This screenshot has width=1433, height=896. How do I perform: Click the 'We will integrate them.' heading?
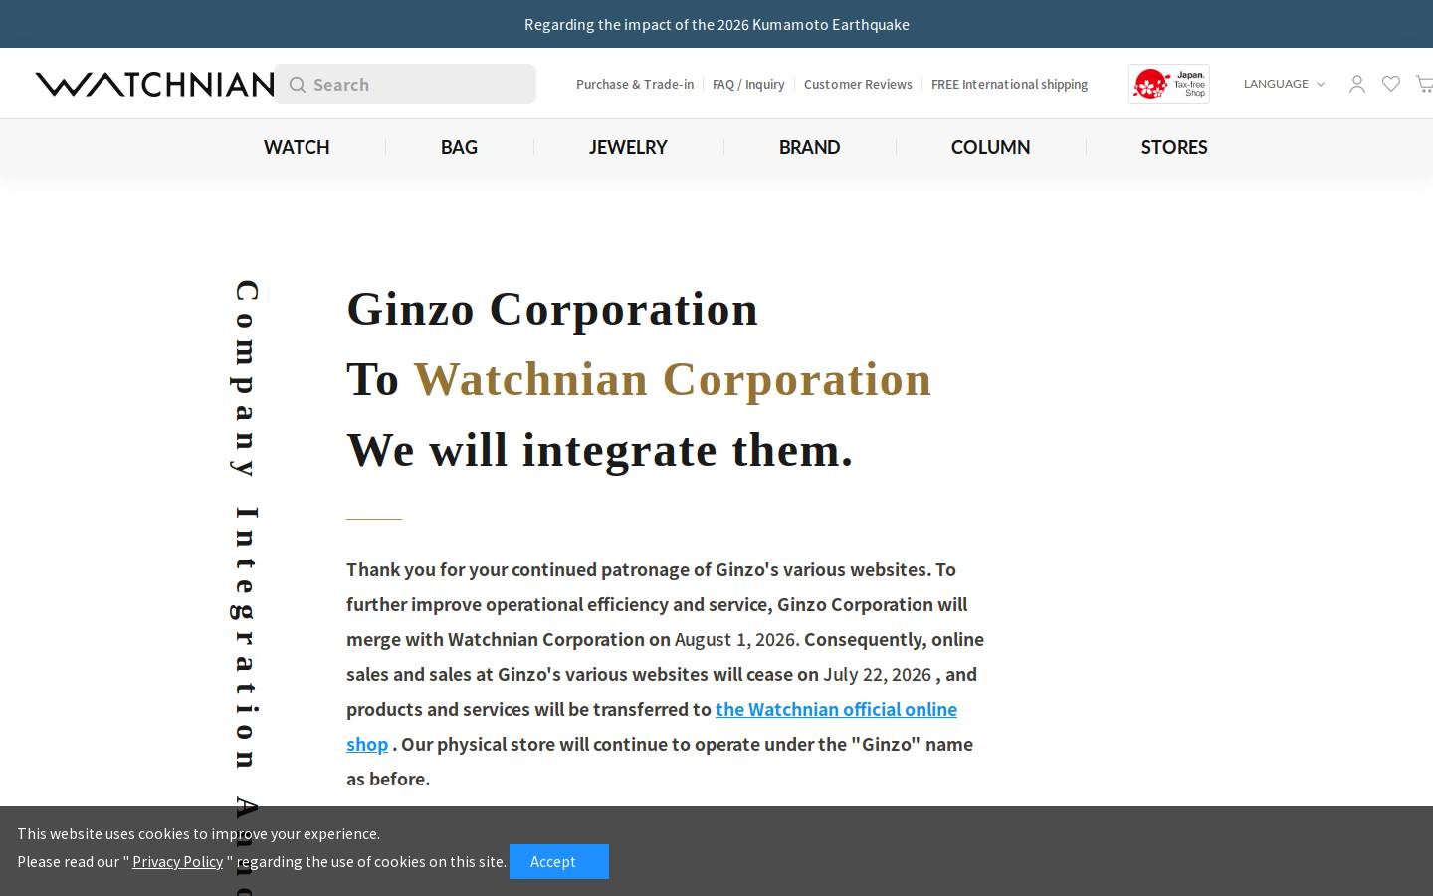pyautogui.click(x=600, y=450)
